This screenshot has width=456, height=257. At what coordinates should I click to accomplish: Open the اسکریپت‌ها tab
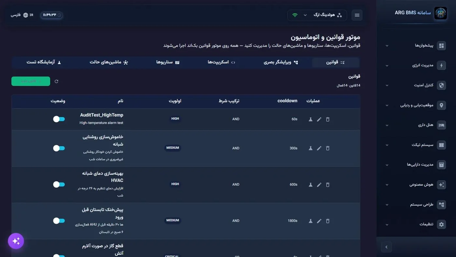point(221,62)
